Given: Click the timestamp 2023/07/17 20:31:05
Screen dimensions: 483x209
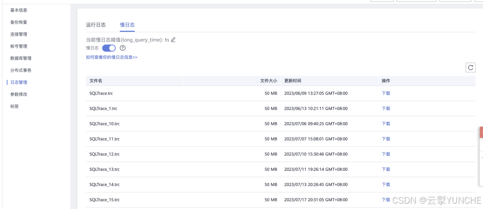Looking at the screenshot, I should [316, 200].
